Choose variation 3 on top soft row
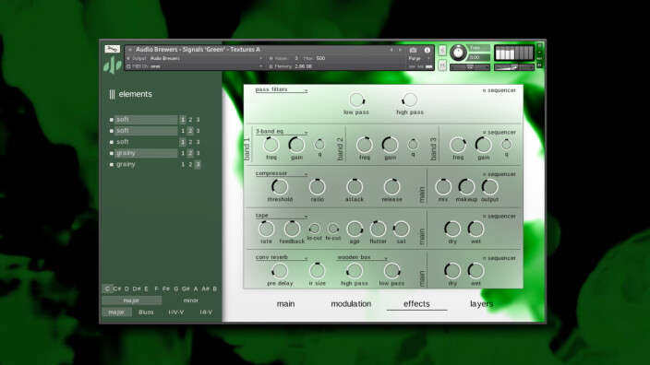The image size is (650, 365). pyautogui.click(x=198, y=120)
